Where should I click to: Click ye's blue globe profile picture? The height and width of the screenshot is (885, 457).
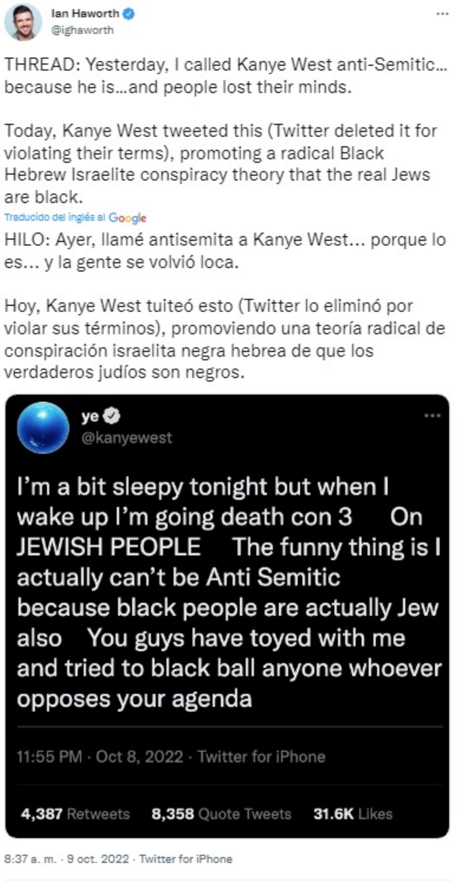pos(43,428)
